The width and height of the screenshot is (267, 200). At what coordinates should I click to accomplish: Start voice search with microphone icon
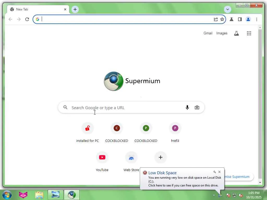(187, 108)
